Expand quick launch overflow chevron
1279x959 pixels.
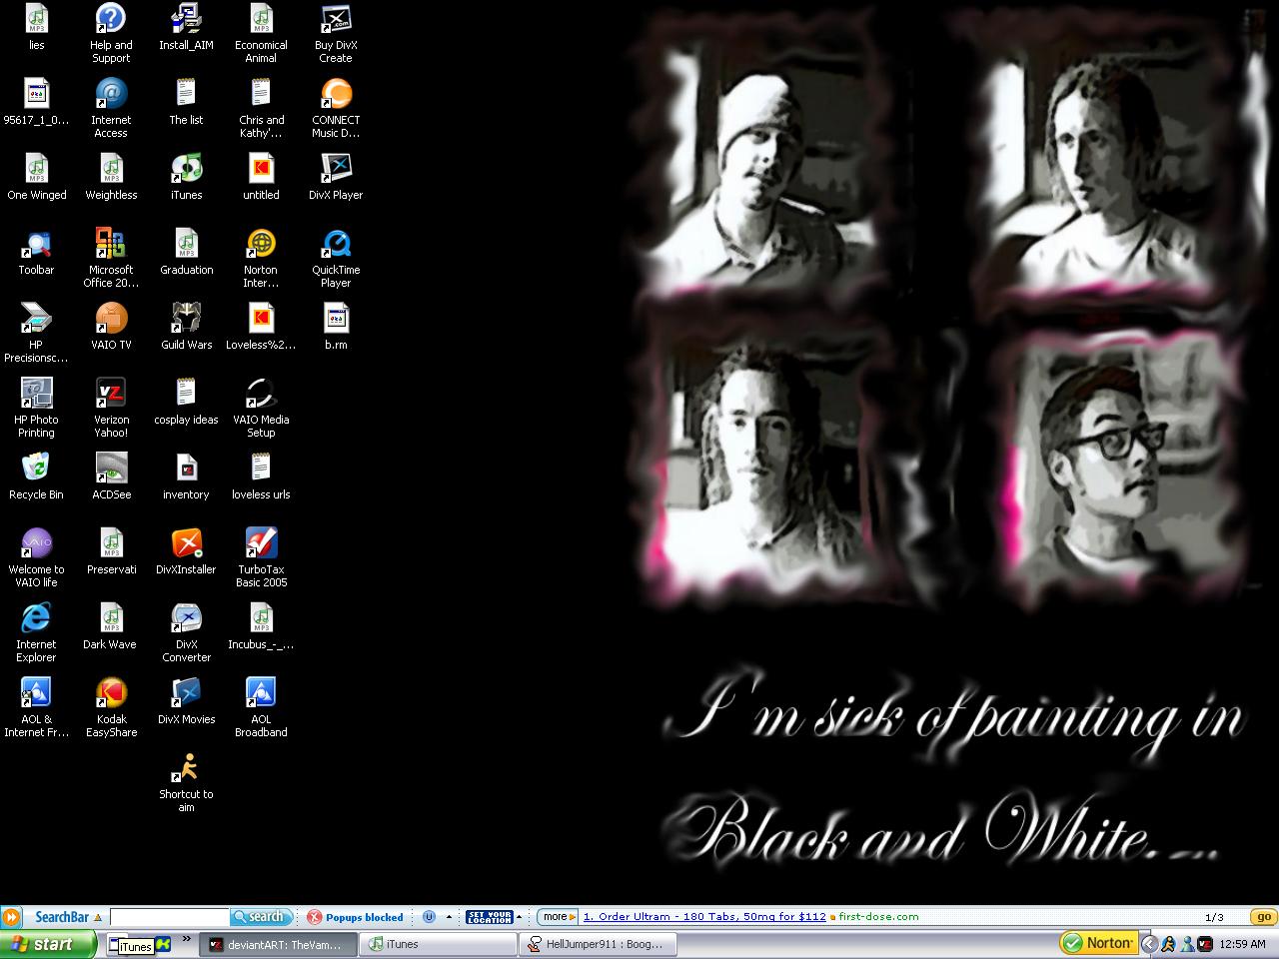pos(186,939)
